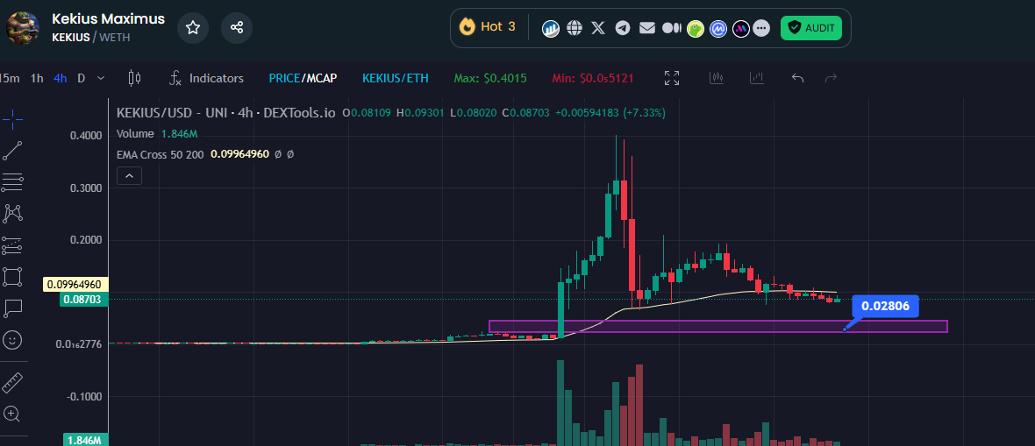Select the XABCD pattern tool
Image resolution: width=1035 pixels, height=446 pixels.
12,212
